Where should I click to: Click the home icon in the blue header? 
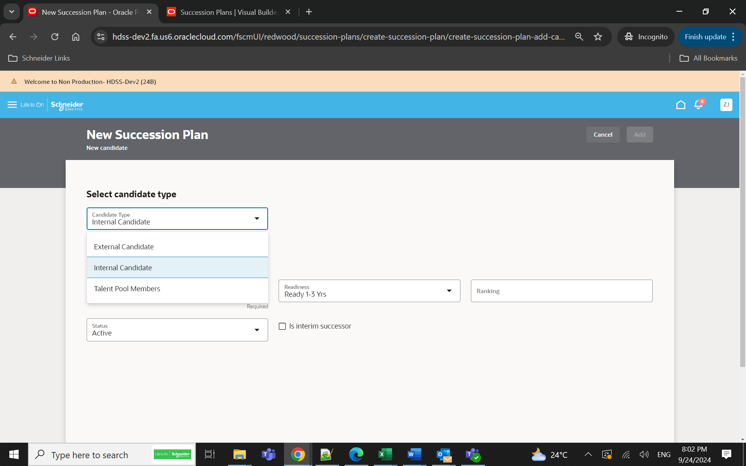point(680,104)
